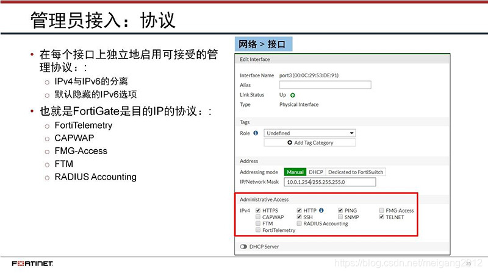This screenshot has width=488, height=274.
Task: Click the Edit Interface title
Action: 254,59
